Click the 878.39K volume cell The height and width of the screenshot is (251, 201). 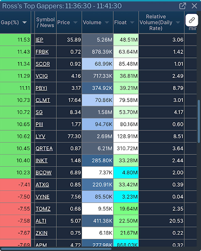click(98, 52)
